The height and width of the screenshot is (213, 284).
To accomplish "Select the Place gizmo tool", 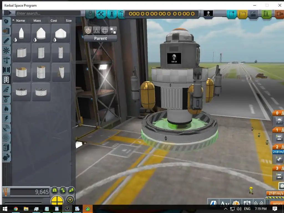I will point(88,31).
